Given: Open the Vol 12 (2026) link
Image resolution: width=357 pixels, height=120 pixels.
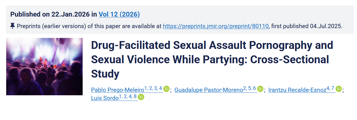Looking at the screenshot, I should tap(119, 14).
